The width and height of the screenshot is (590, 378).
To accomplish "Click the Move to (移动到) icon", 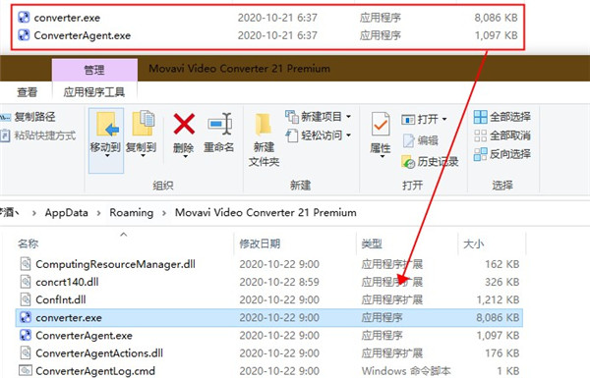I will (107, 125).
